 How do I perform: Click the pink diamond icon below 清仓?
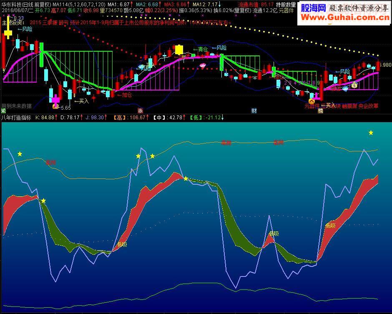pos(202,66)
